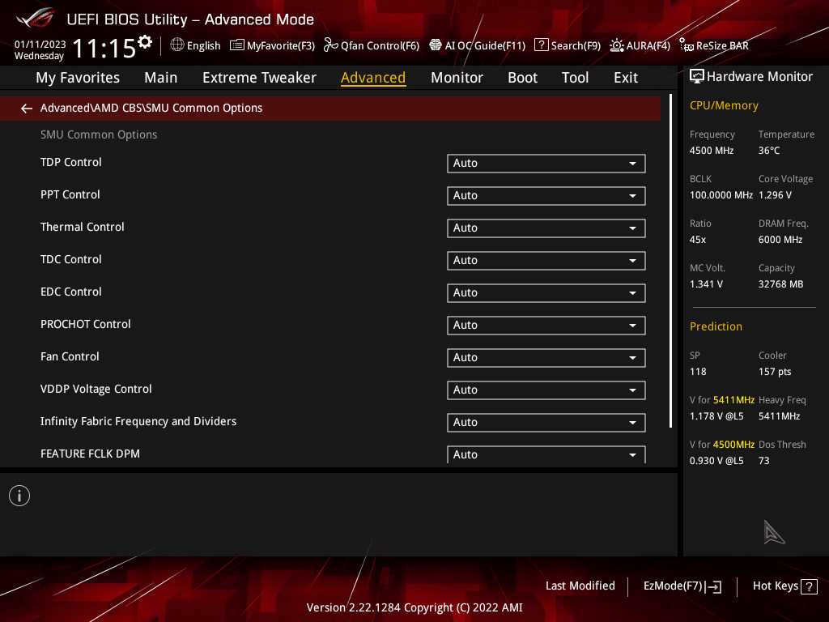Click the SP value 118
The width and height of the screenshot is (829, 622).
698,372
